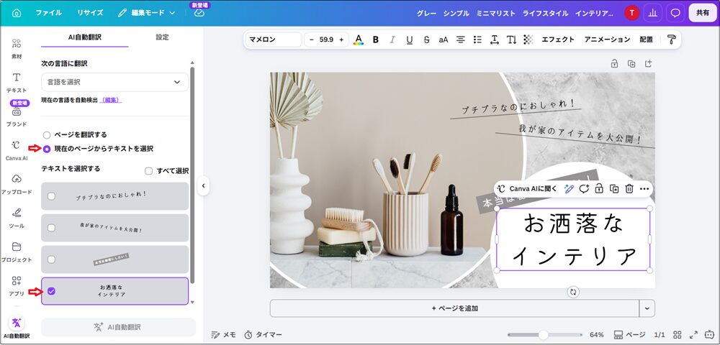The image size is (720, 345).
Task: Open ブランド panel in sidebar
Action: coord(17,116)
